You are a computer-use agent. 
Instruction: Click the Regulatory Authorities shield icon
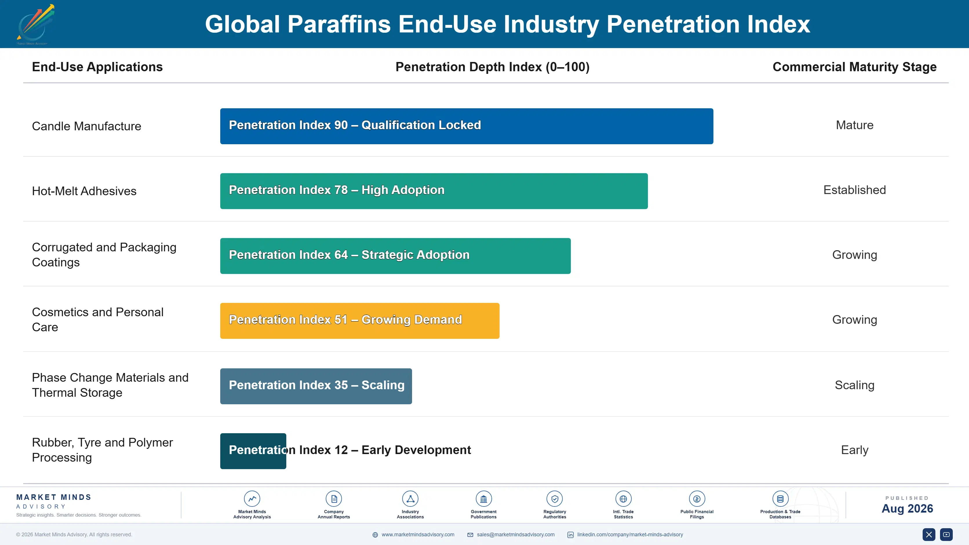(554, 499)
